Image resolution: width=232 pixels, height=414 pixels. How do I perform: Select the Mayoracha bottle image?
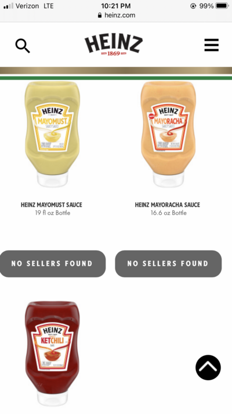pyautogui.click(x=168, y=134)
